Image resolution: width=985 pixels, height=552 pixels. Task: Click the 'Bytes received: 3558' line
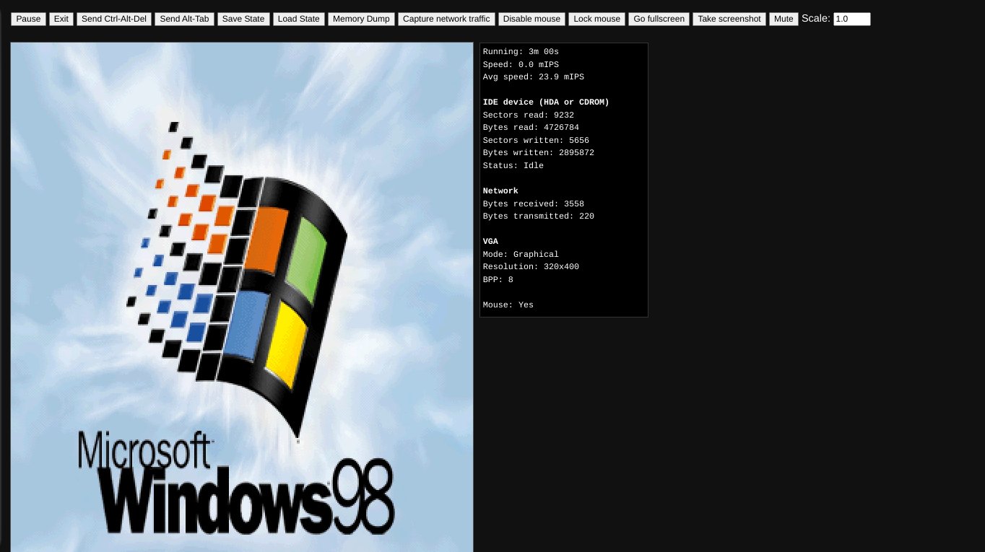coord(534,204)
